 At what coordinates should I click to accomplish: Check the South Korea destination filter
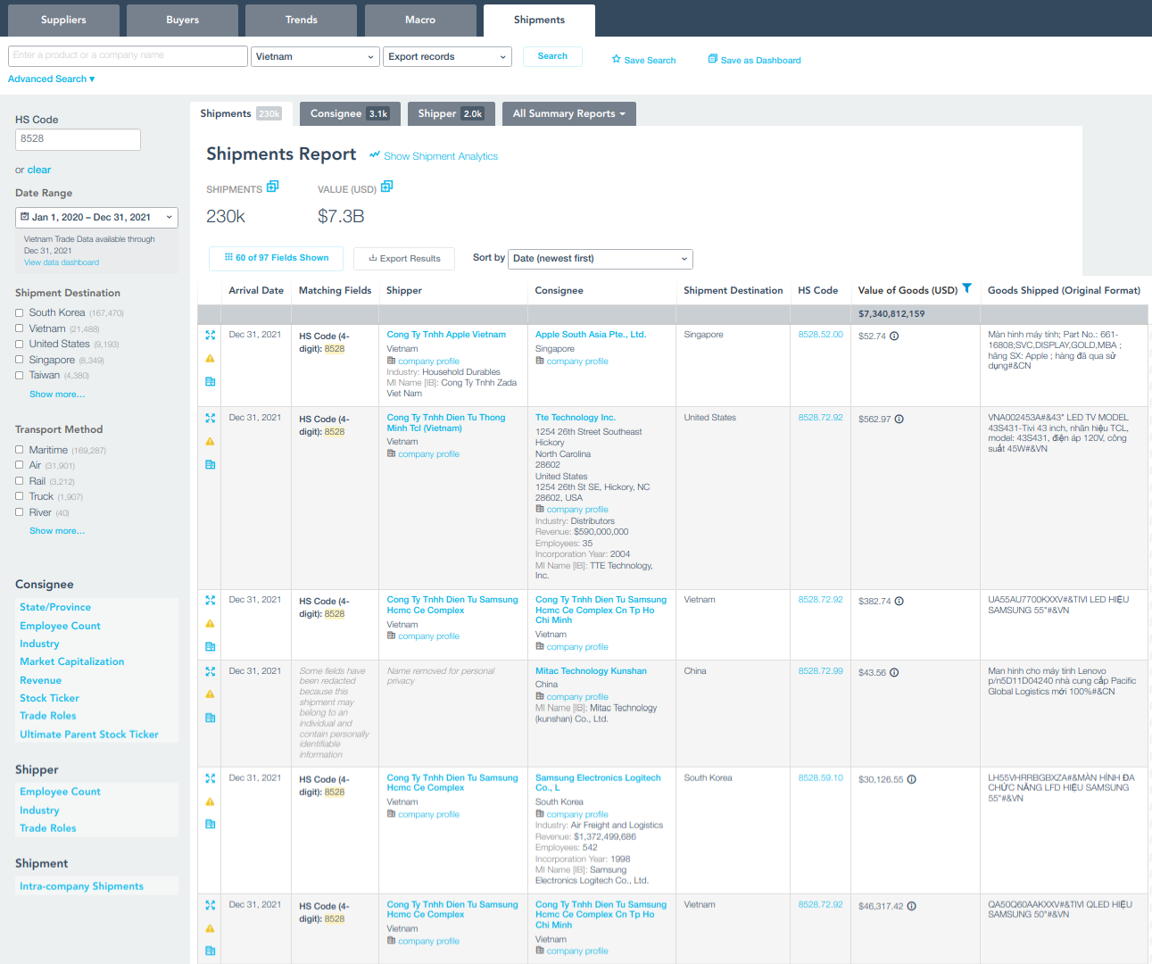20,313
